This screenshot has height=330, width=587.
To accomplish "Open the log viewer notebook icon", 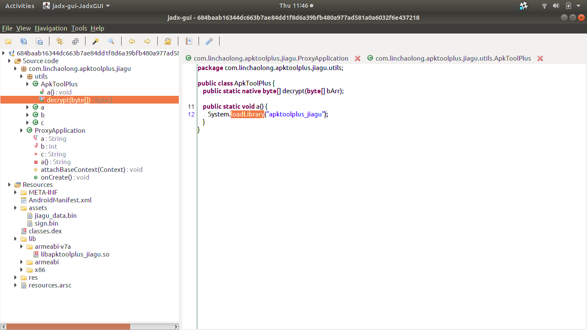I will [x=189, y=41].
